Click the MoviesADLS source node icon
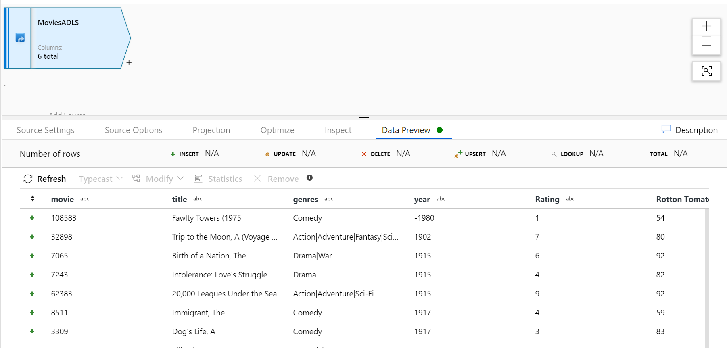This screenshot has height=348, width=727. [20, 38]
